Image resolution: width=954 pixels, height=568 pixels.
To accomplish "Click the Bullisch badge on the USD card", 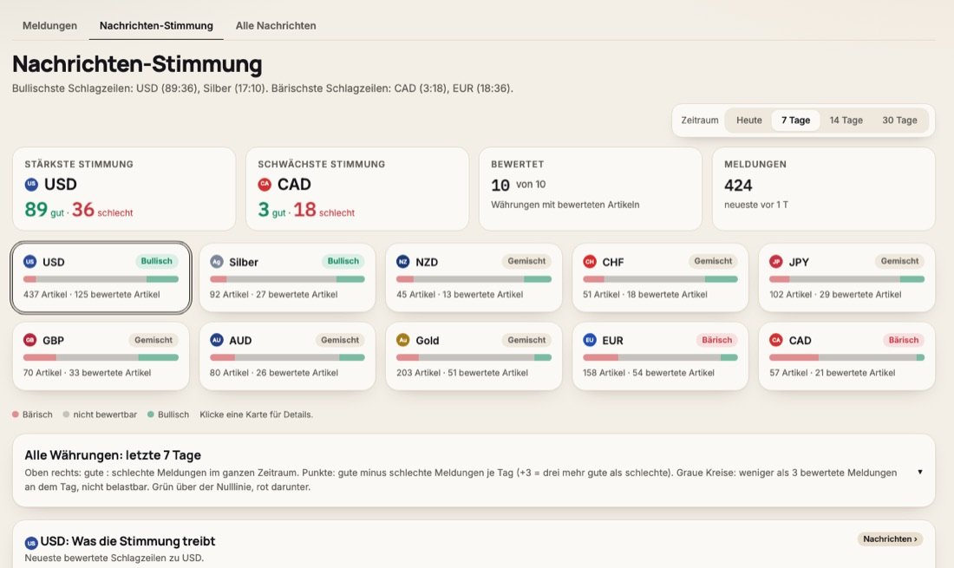I will click(x=156, y=261).
